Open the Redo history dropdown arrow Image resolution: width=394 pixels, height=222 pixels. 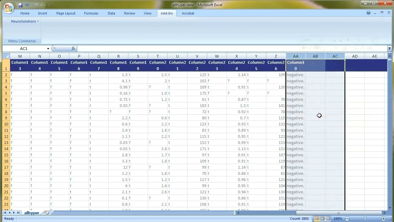coord(41,5)
